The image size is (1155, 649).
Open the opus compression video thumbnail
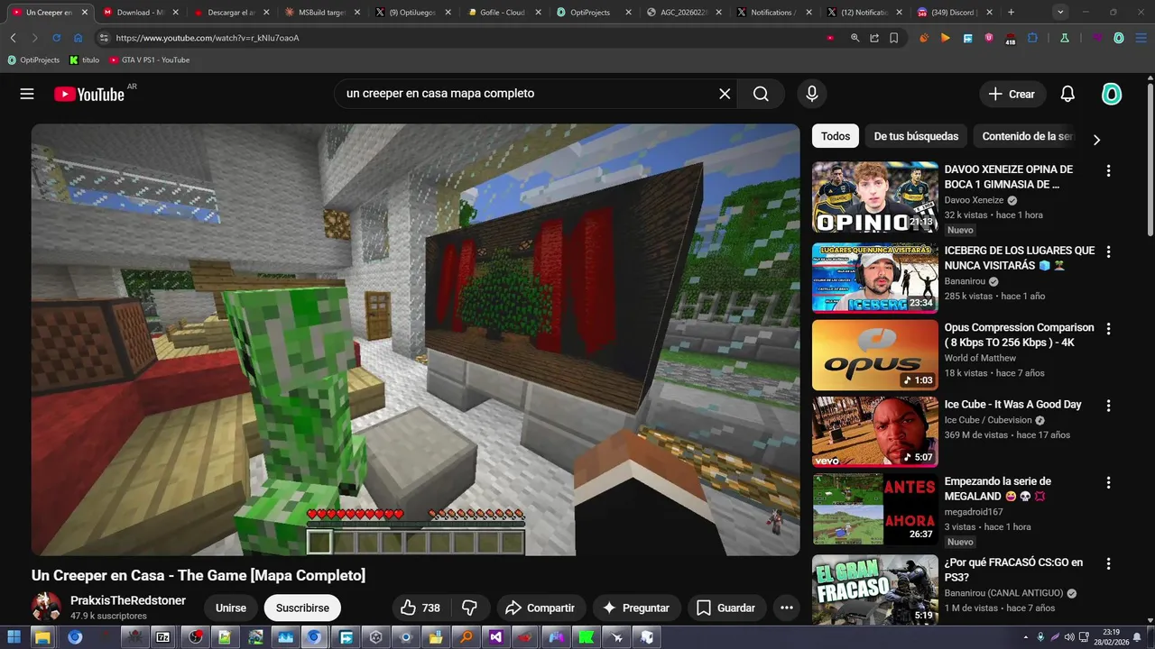[x=874, y=355]
